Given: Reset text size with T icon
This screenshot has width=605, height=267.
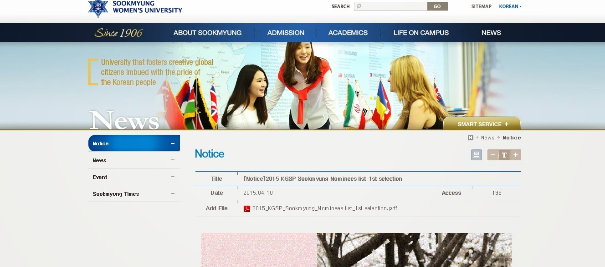Looking at the screenshot, I should [504, 155].
